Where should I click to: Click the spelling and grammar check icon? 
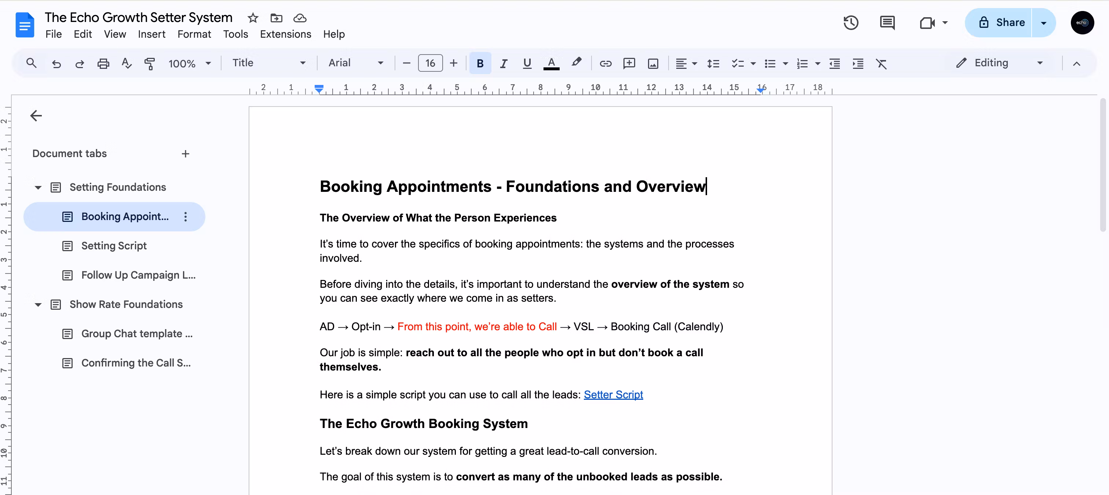coord(126,63)
